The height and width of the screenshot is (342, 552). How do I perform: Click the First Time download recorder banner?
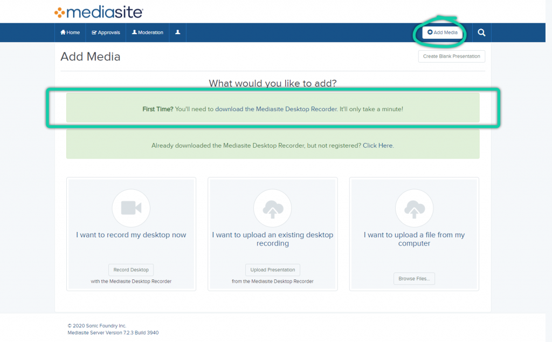coord(272,109)
